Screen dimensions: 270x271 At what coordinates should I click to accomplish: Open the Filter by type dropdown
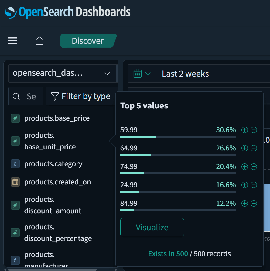click(80, 96)
